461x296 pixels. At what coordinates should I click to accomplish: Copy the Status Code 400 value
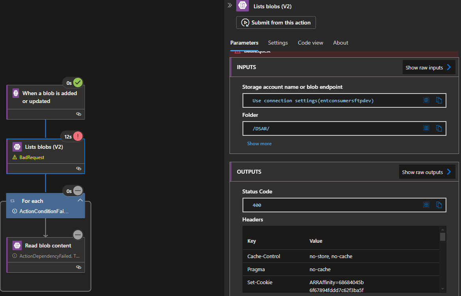click(x=439, y=205)
